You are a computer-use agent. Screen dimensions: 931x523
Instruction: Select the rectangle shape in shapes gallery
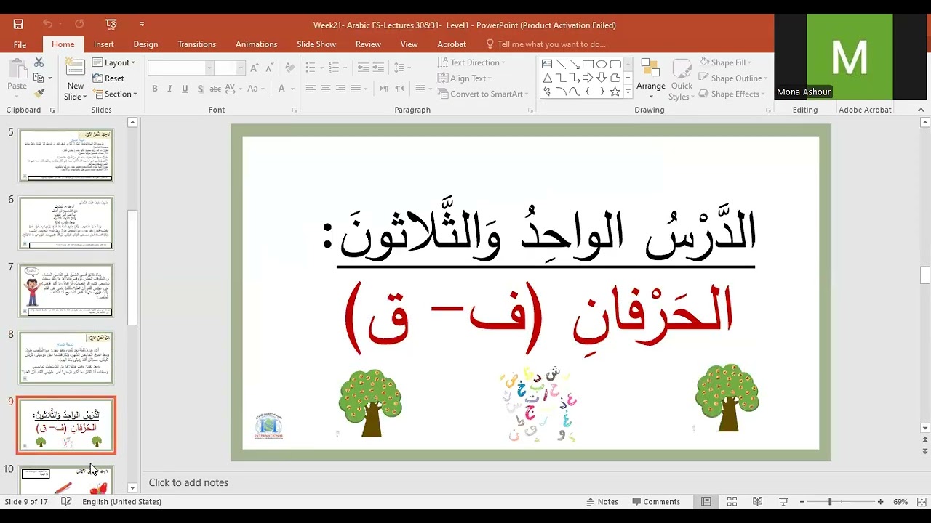(x=588, y=64)
